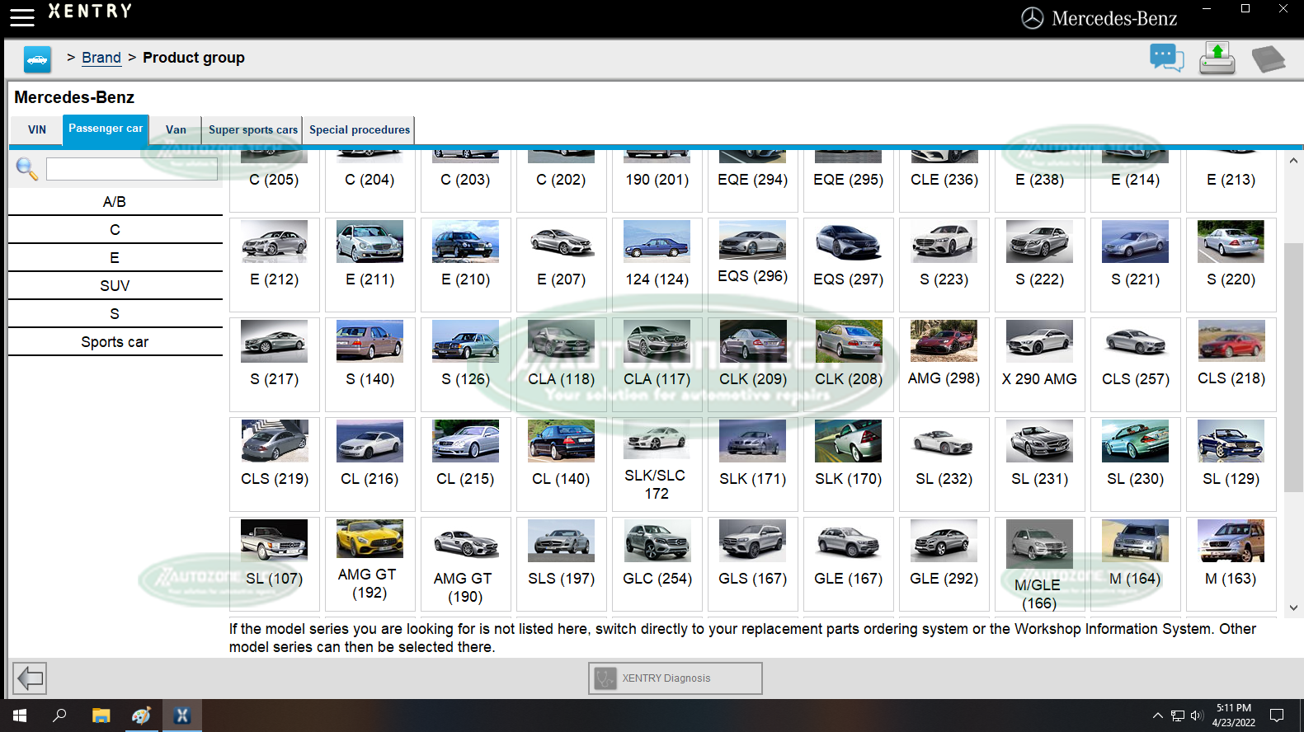The height and width of the screenshot is (732, 1304).
Task: Follow the Brand breadcrumb link
Action: [101, 58]
